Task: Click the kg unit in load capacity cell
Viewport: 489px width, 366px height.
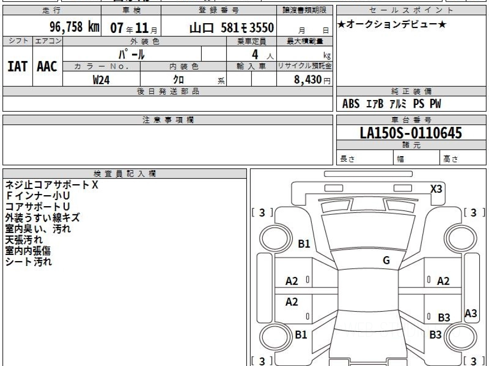Action: tap(327, 56)
